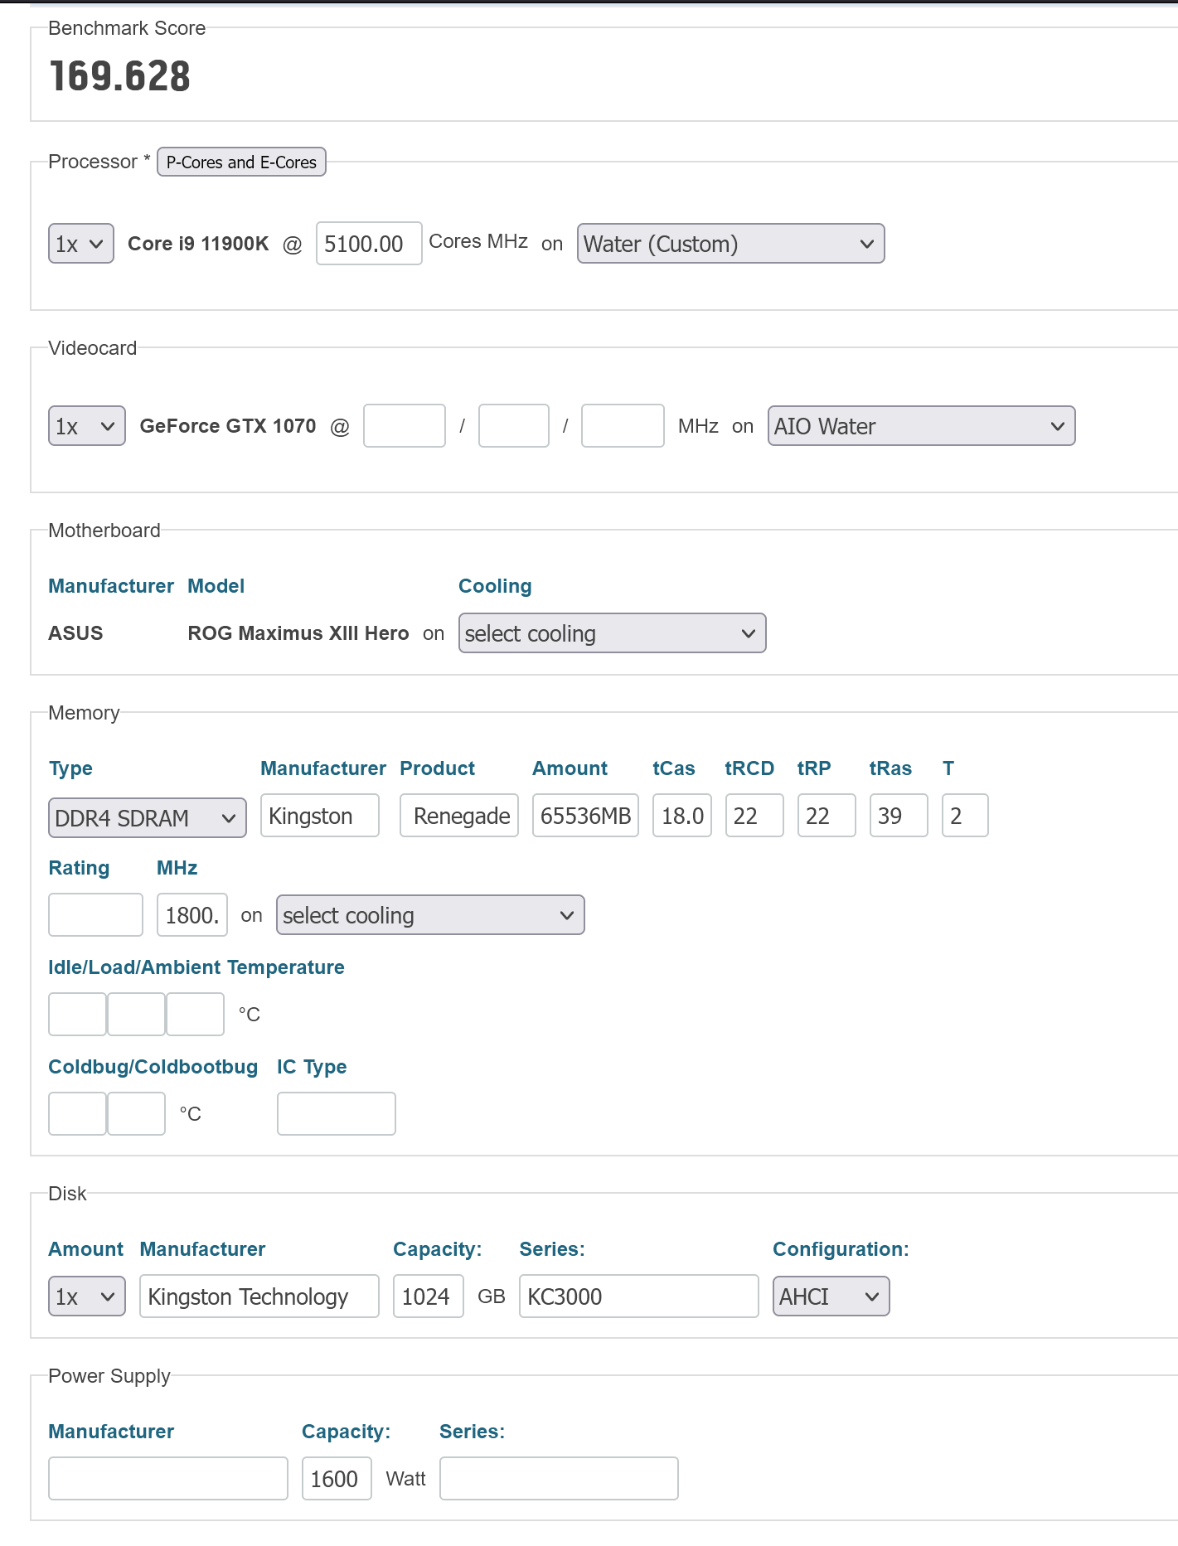Click the first videocard MHz field

tap(404, 426)
